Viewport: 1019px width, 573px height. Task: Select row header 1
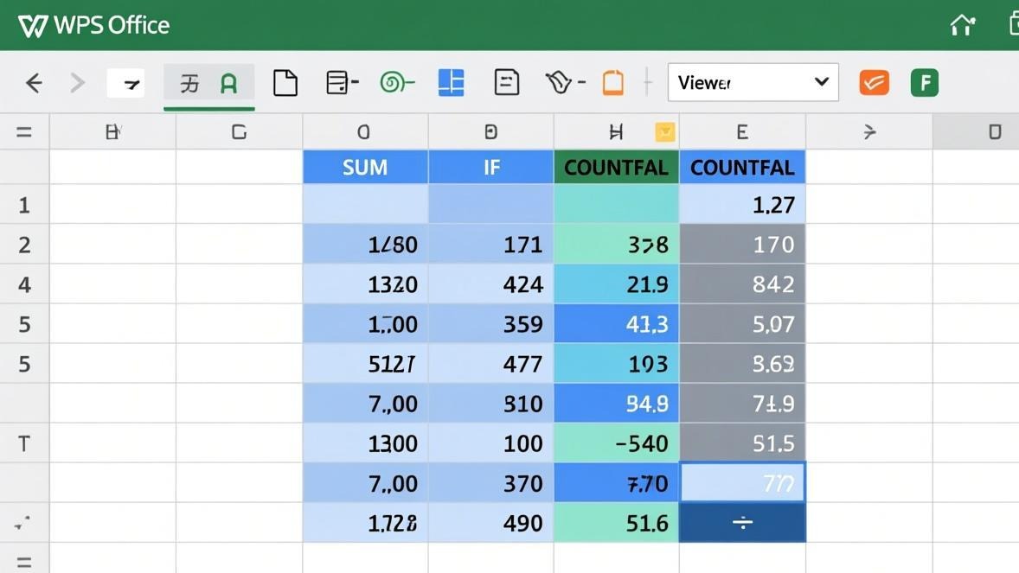tap(24, 206)
